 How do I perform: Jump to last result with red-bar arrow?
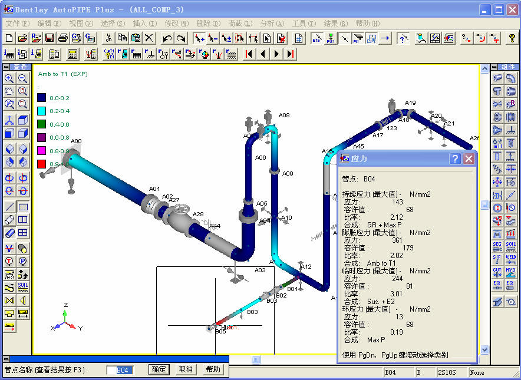(x=291, y=54)
